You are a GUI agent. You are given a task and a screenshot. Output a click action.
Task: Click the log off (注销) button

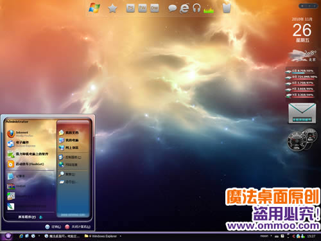pyautogui.click(x=53, y=227)
